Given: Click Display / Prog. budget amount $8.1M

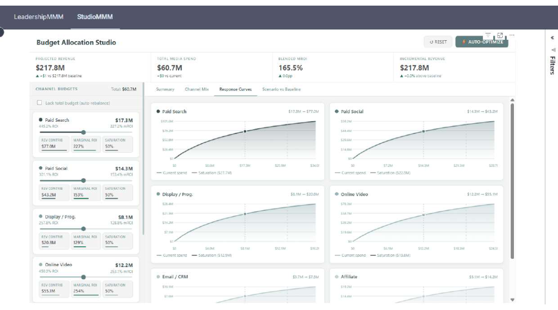Looking at the screenshot, I should pyautogui.click(x=125, y=217).
